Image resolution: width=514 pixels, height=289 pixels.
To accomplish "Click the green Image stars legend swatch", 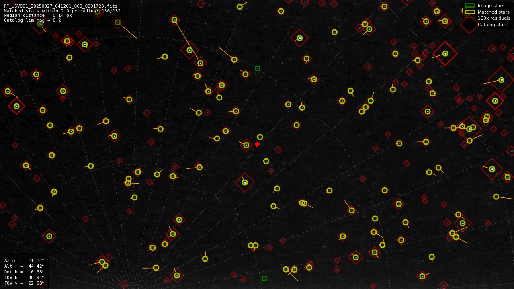I will tap(470, 6).
